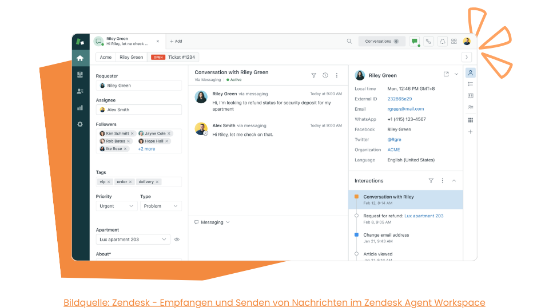The image size is (549, 308).
Task: Open the products grid icon in top bar
Action: click(454, 41)
